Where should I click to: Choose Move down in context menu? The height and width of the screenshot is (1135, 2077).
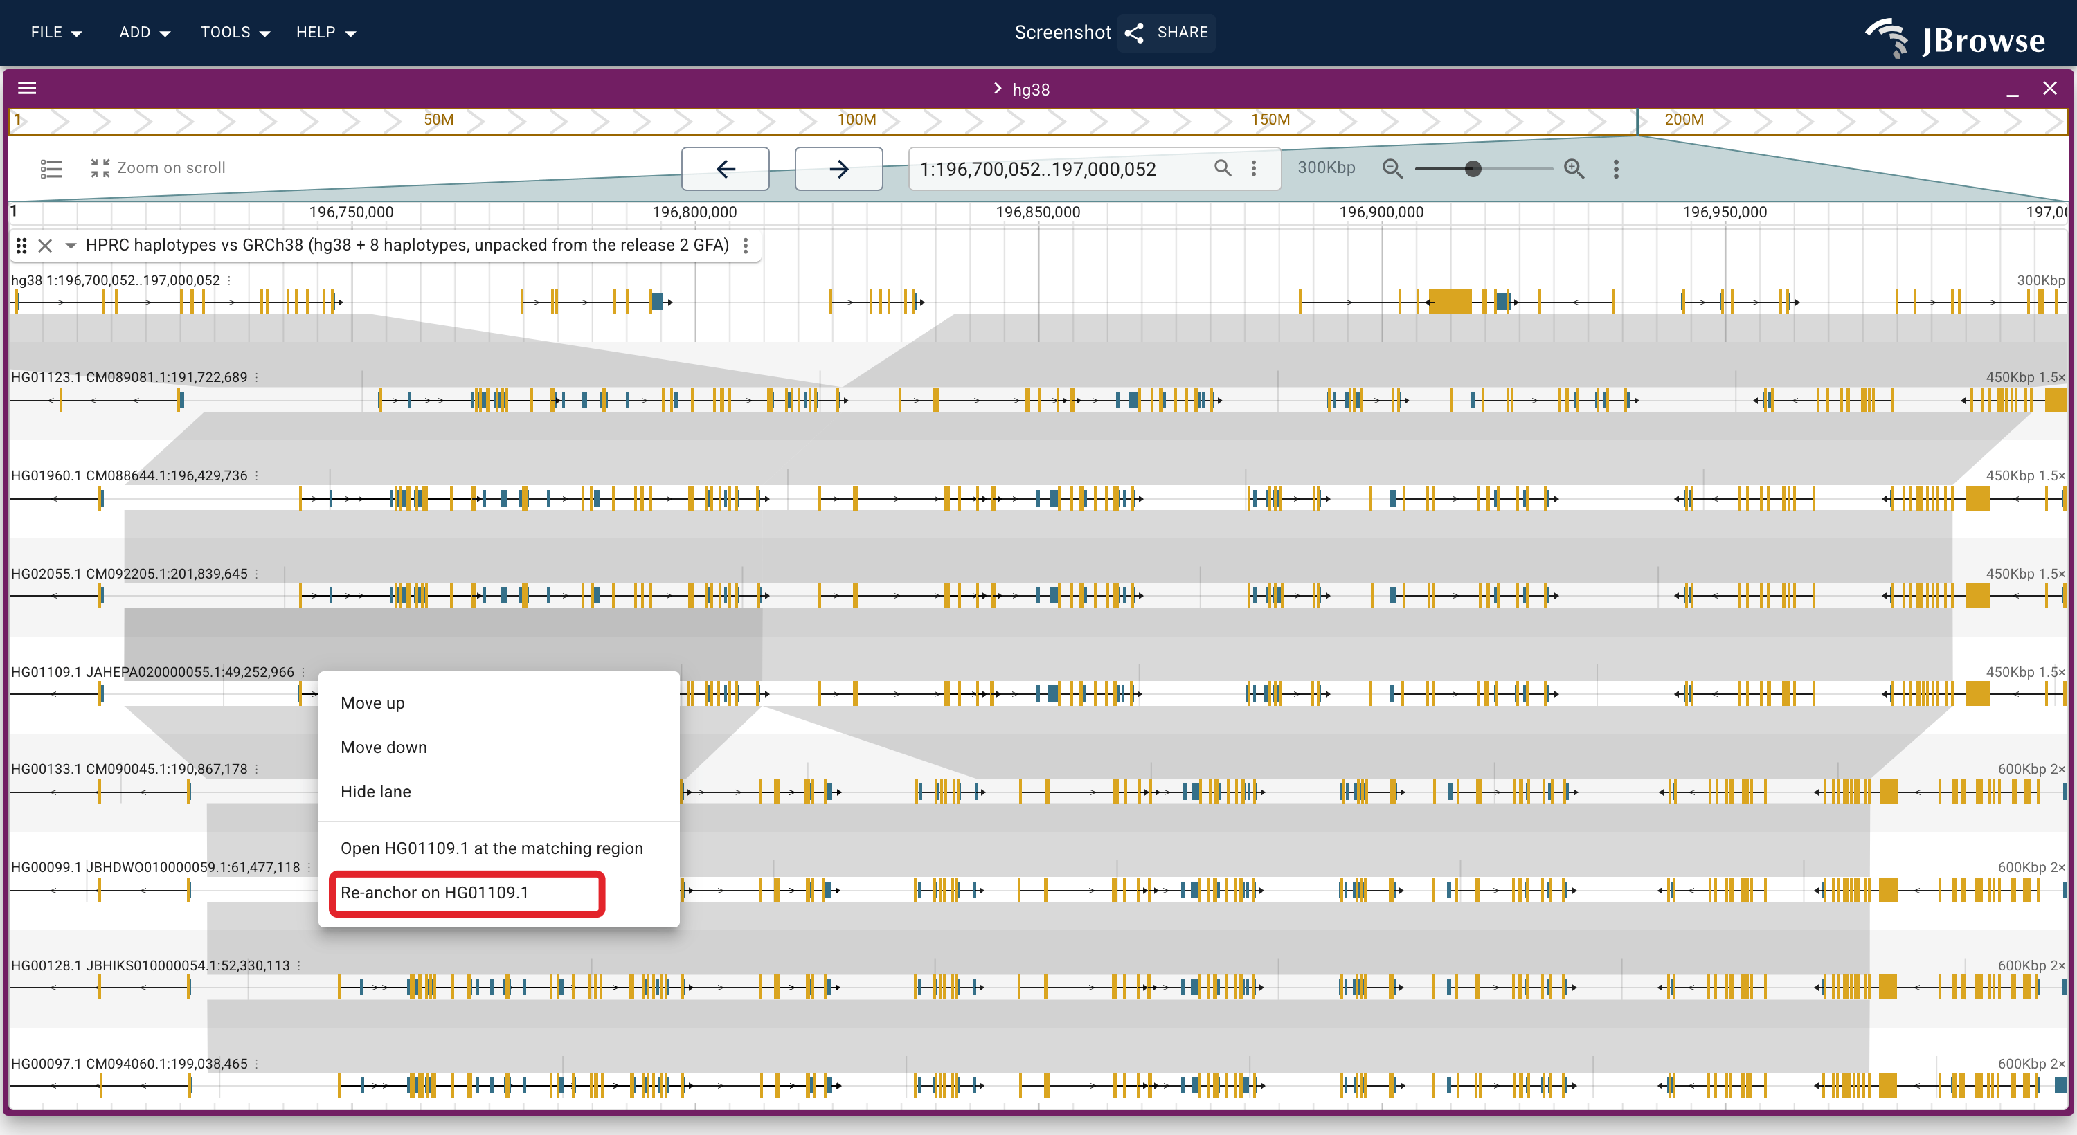pyautogui.click(x=499, y=747)
